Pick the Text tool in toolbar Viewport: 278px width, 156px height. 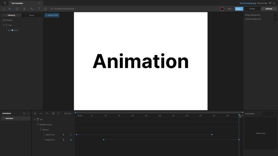(39, 9)
